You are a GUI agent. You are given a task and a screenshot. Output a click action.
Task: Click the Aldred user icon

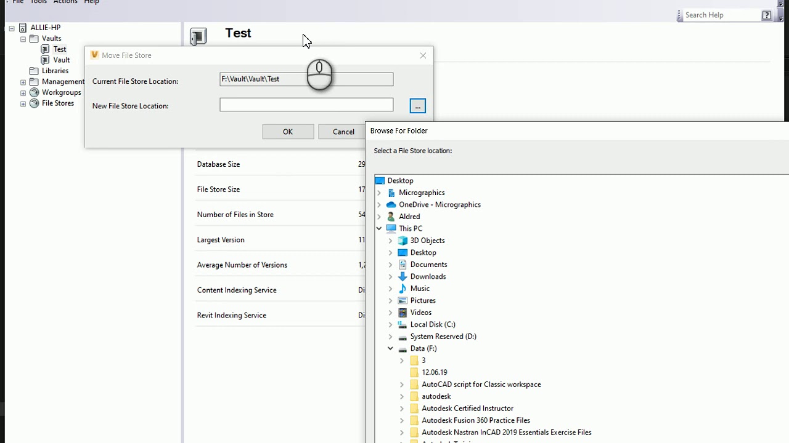391,217
